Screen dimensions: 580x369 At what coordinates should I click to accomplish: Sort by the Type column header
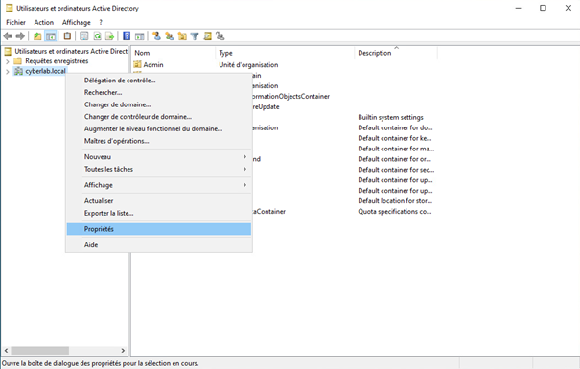click(x=285, y=53)
